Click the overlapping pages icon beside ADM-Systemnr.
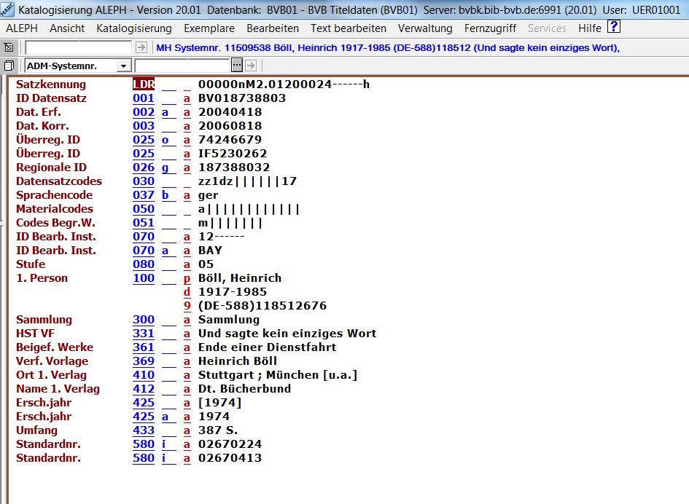 (x=9, y=66)
